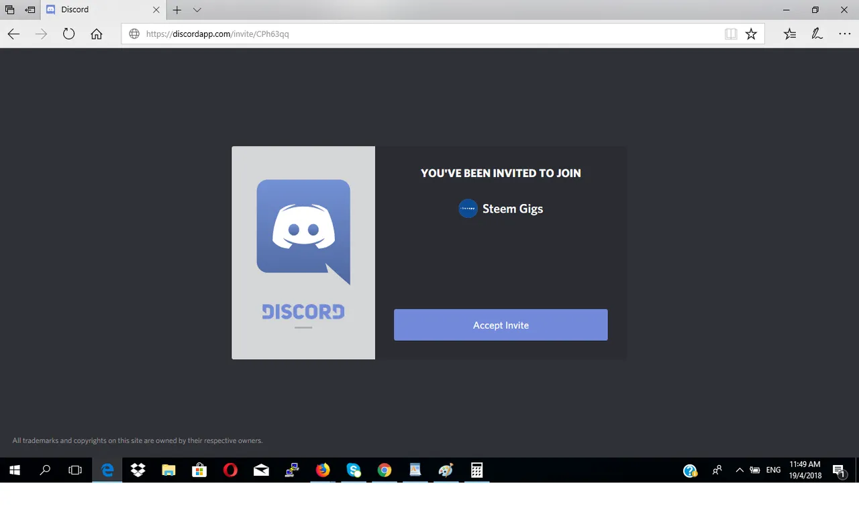Screen dimensions: 859x508
Task: Switch to Firefox on the taskbar
Action: tap(323, 470)
